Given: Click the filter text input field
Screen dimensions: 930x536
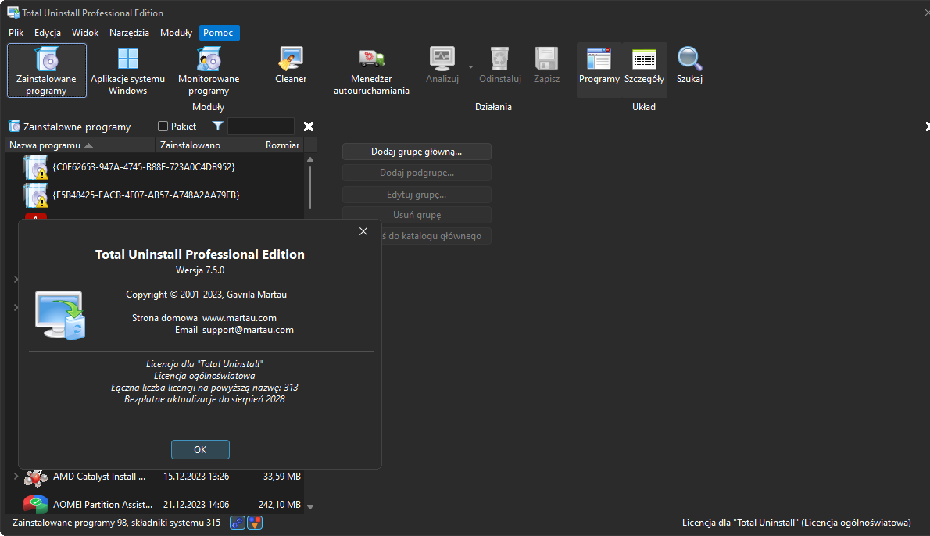Looking at the screenshot, I should 261,127.
